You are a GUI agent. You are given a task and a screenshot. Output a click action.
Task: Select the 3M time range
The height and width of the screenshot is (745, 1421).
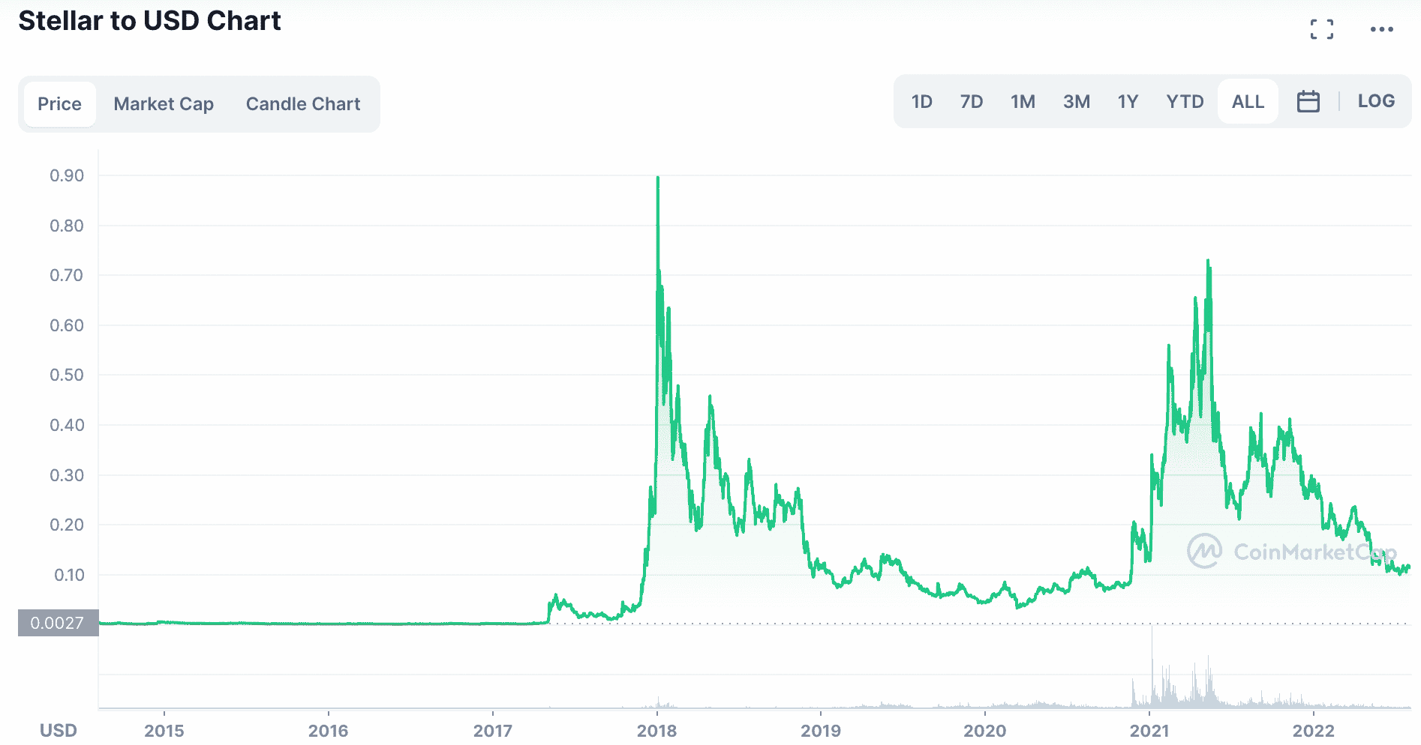click(x=1077, y=102)
